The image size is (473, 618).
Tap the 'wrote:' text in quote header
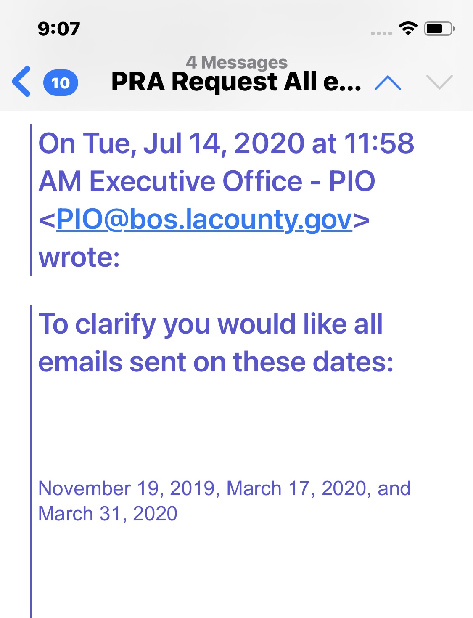(79, 257)
